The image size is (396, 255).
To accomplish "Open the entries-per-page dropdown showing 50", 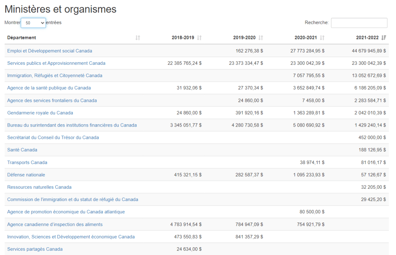I will coord(33,23).
